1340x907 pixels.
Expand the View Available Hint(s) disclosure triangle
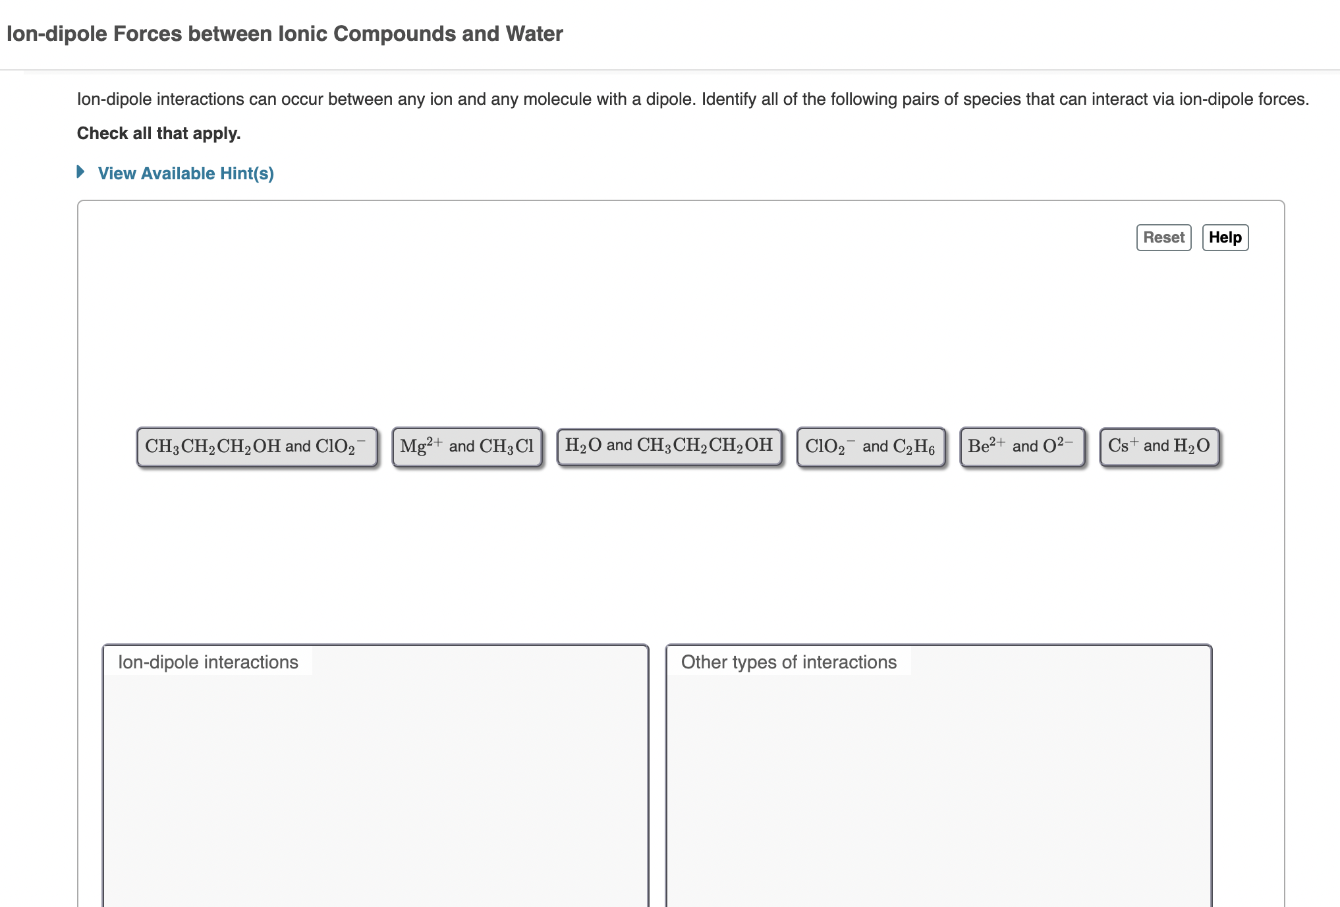point(81,173)
